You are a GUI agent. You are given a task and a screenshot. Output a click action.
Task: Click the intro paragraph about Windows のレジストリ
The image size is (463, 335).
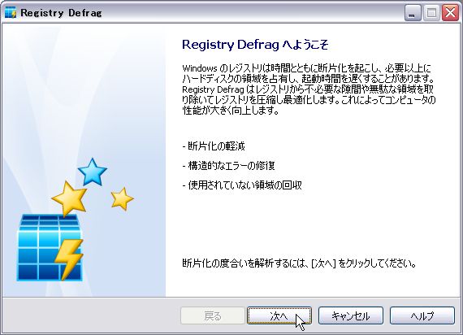309,89
